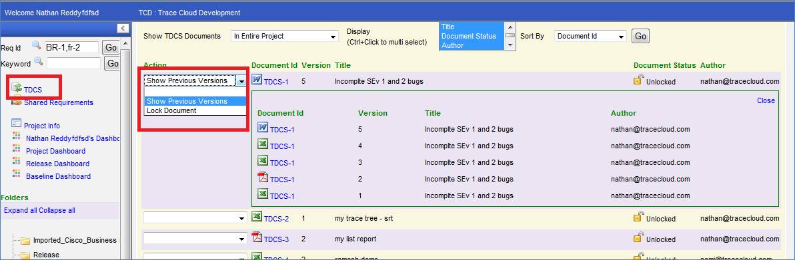Screen dimensions: 795x260
Task: Click the Excel icon for TDCS-1 version 4
Action: coord(263,145)
